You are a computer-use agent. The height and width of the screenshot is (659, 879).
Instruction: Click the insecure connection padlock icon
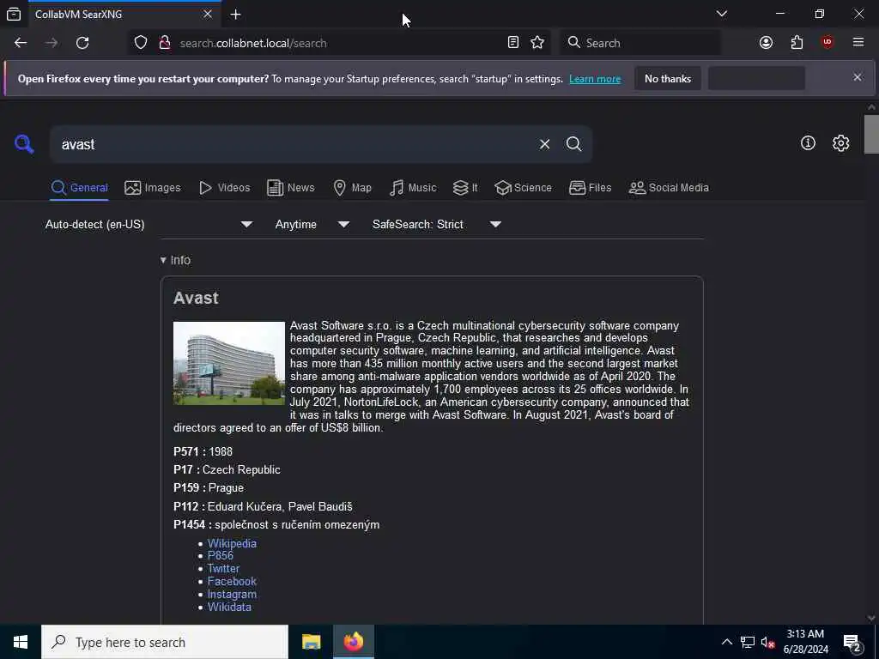click(165, 43)
